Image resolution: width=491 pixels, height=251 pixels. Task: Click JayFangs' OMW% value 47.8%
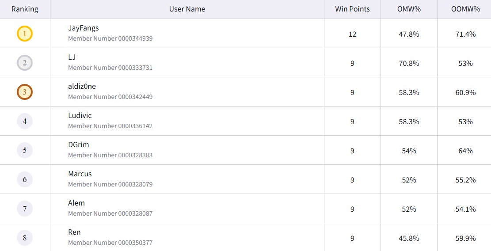tap(409, 34)
